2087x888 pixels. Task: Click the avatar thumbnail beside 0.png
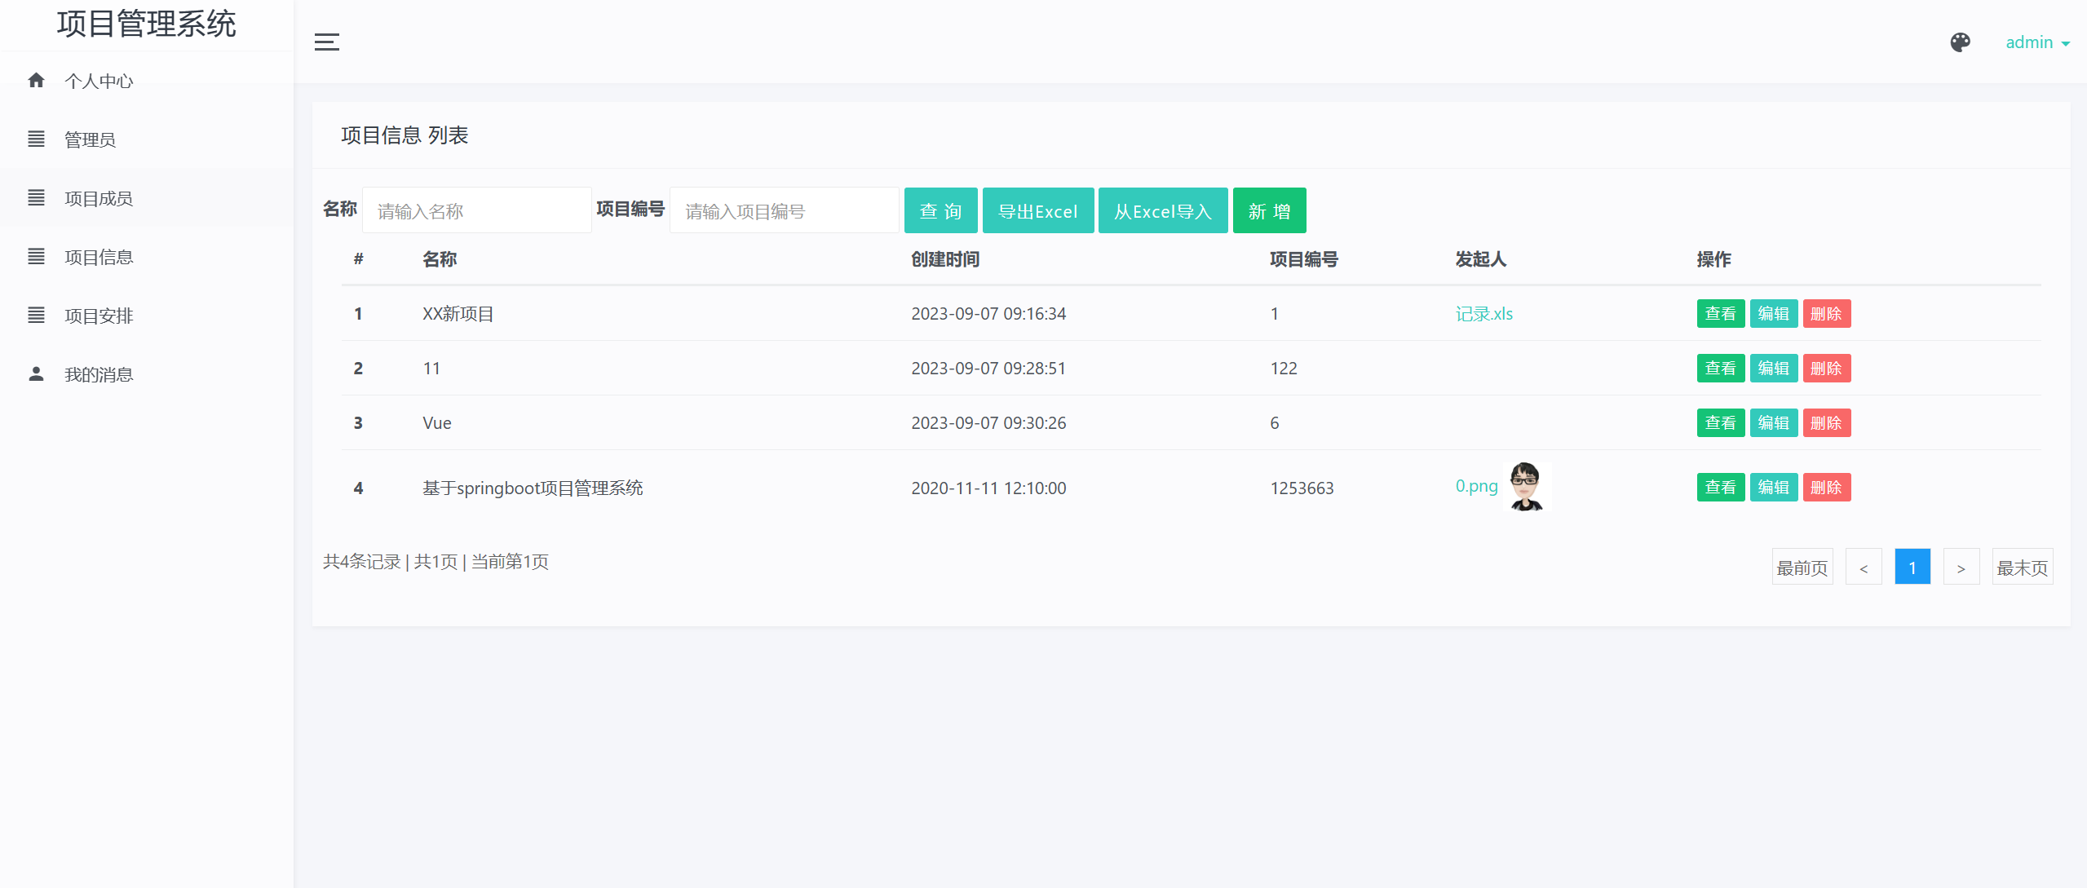click(x=1525, y=487)
